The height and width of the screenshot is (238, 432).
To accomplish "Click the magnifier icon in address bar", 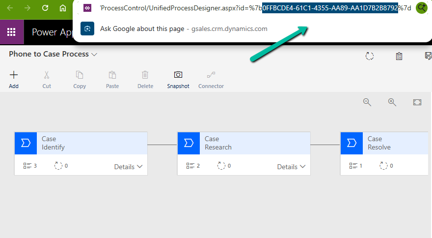I will coord(422,8).
